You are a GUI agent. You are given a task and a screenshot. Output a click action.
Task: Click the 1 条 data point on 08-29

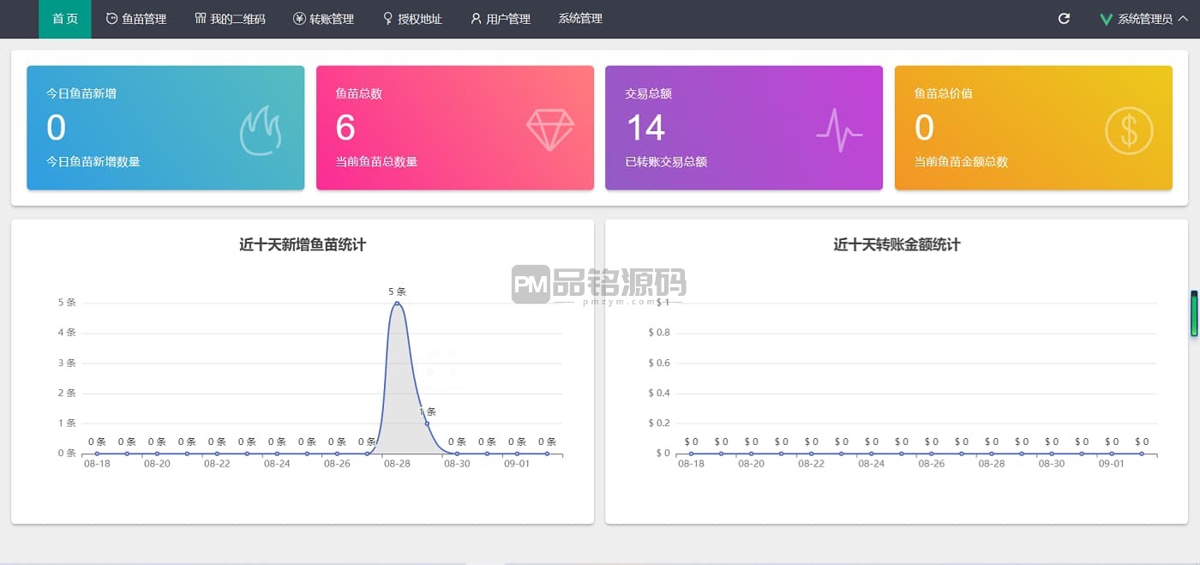(x=427, y=424)
